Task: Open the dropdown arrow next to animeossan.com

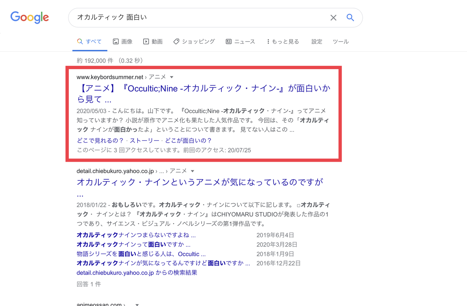Action: [137, 305]
